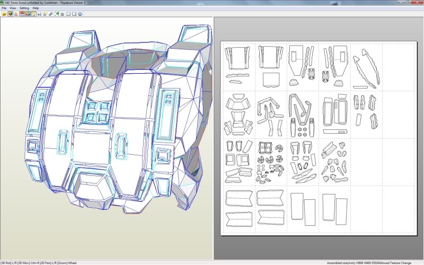Toggle the colored cube texture icon

tap(10, 14)
